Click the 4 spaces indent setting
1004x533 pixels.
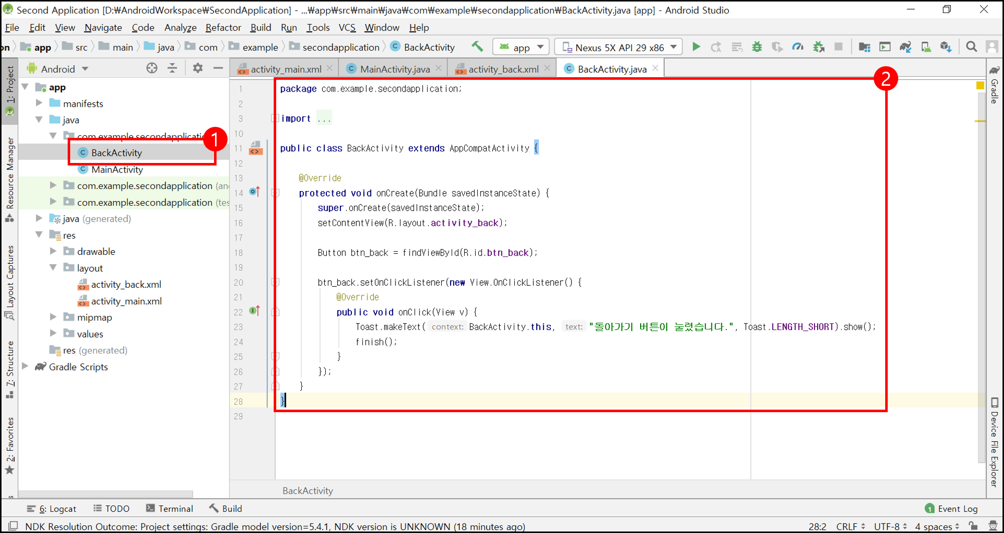[937, 526]
